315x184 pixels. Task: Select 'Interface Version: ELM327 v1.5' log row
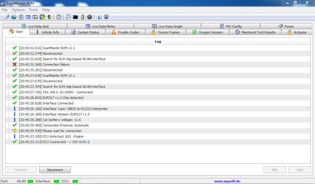point(158,114)
